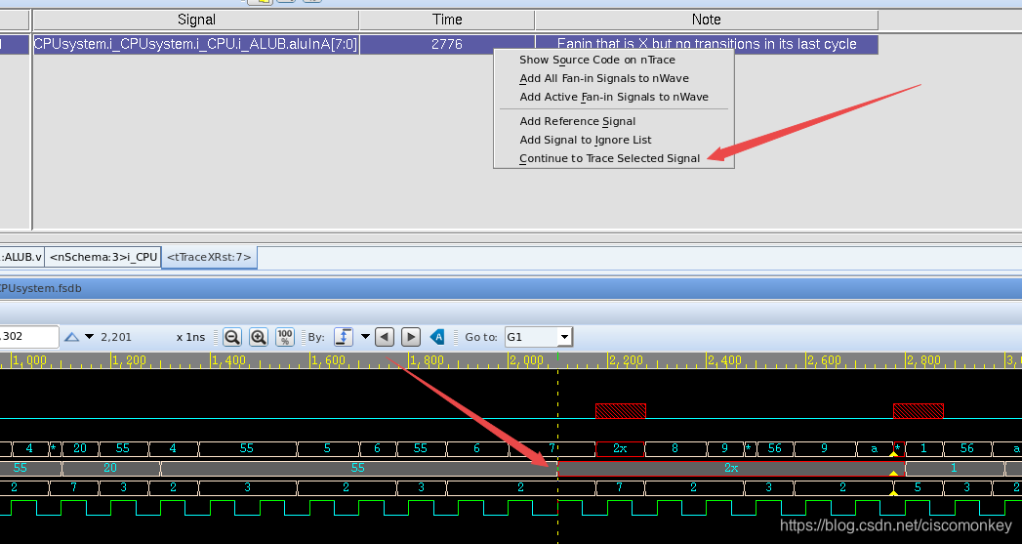Click the search-by transition icon
The width and height of the screenshot is (1022, 544).
pyautogui.click(x=343, y=337)
